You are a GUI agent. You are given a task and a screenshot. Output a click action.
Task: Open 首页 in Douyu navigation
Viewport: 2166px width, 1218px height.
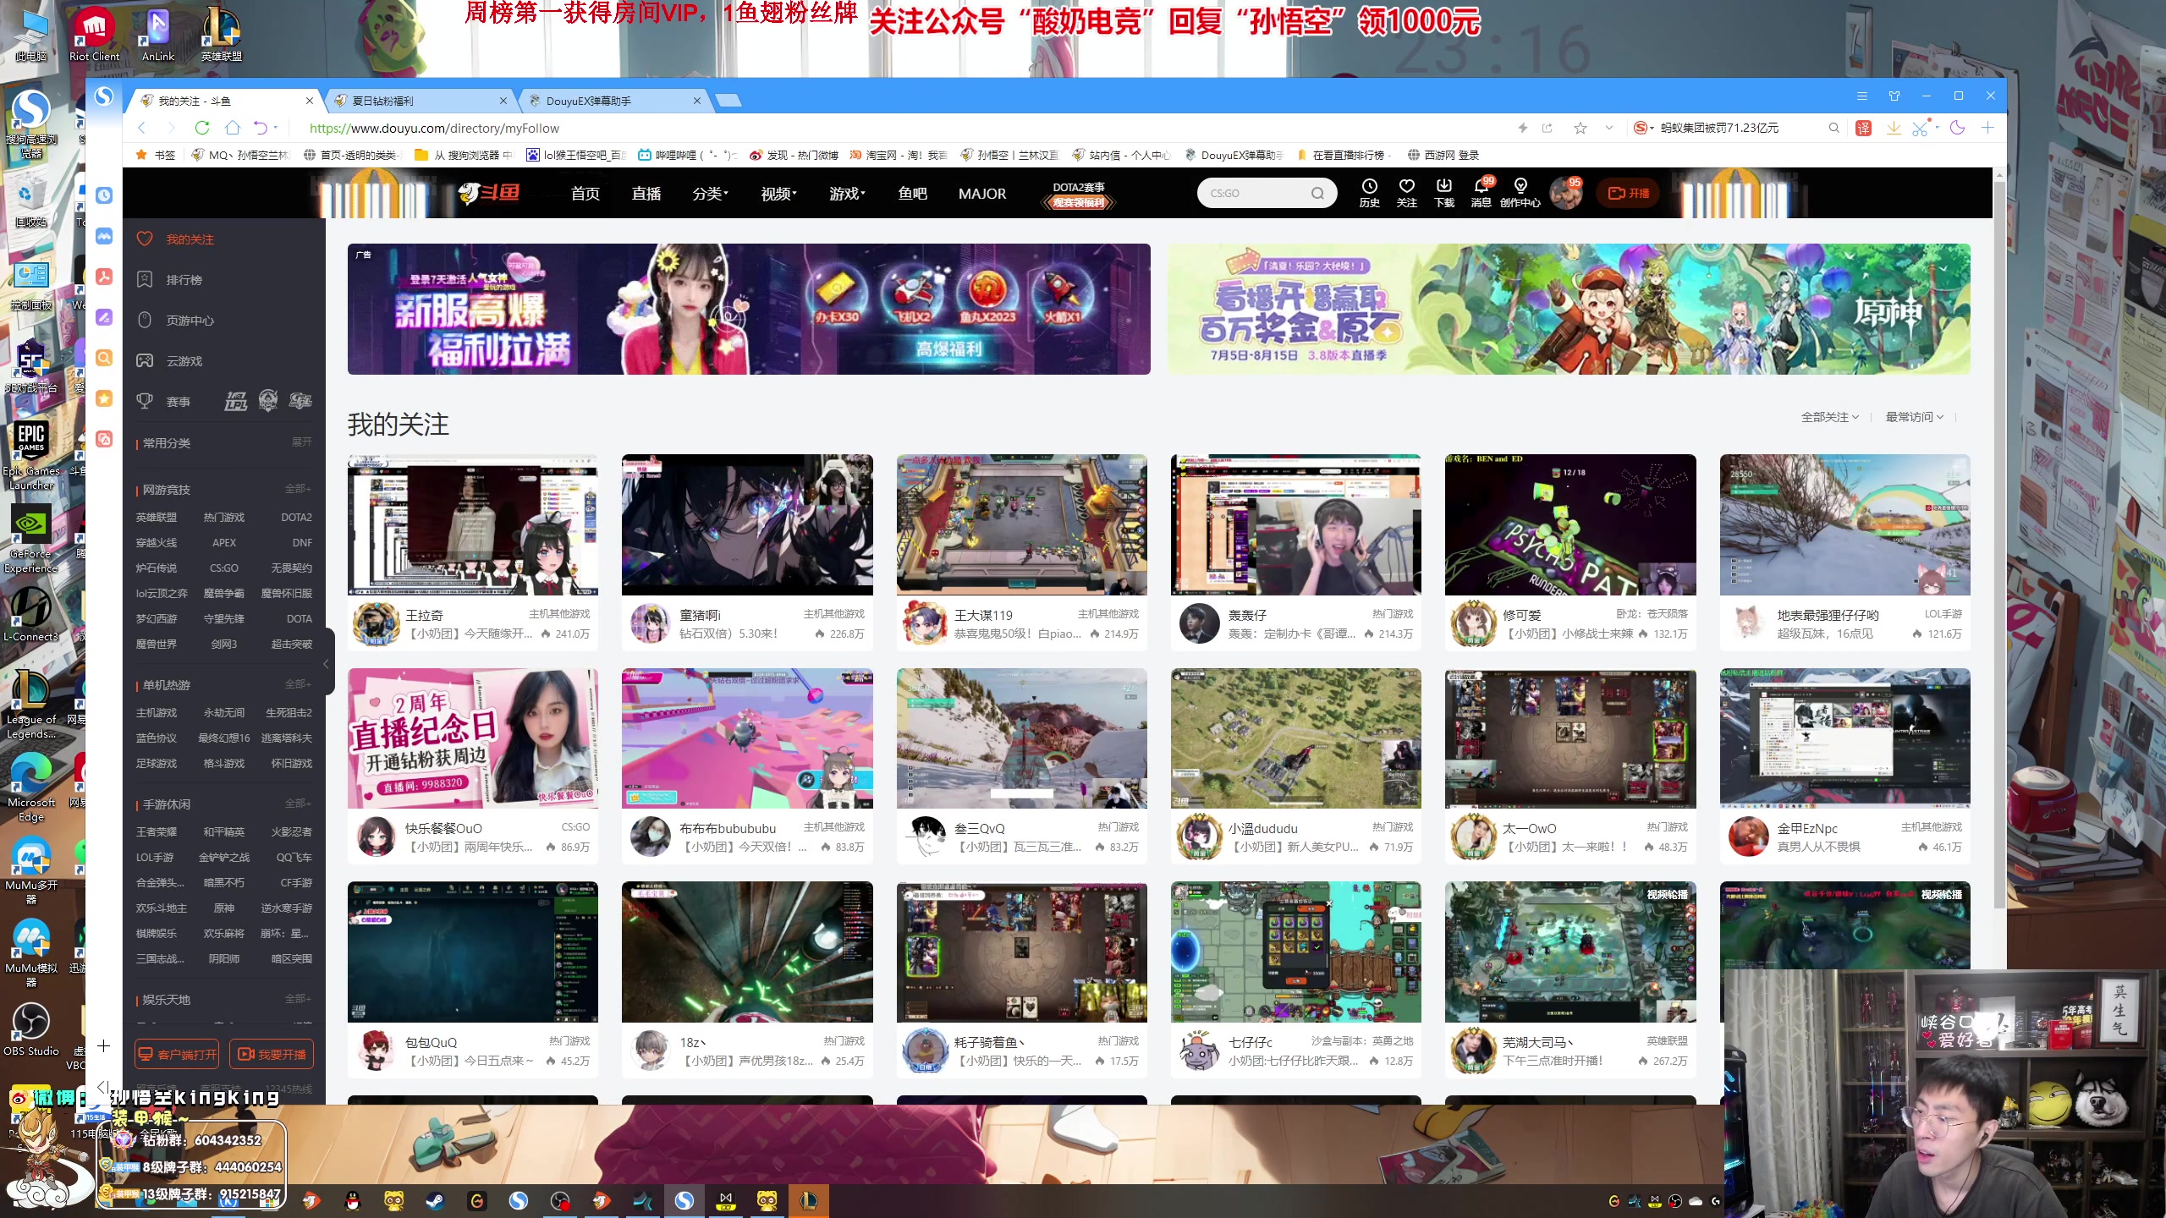click(x=585, y=194)
